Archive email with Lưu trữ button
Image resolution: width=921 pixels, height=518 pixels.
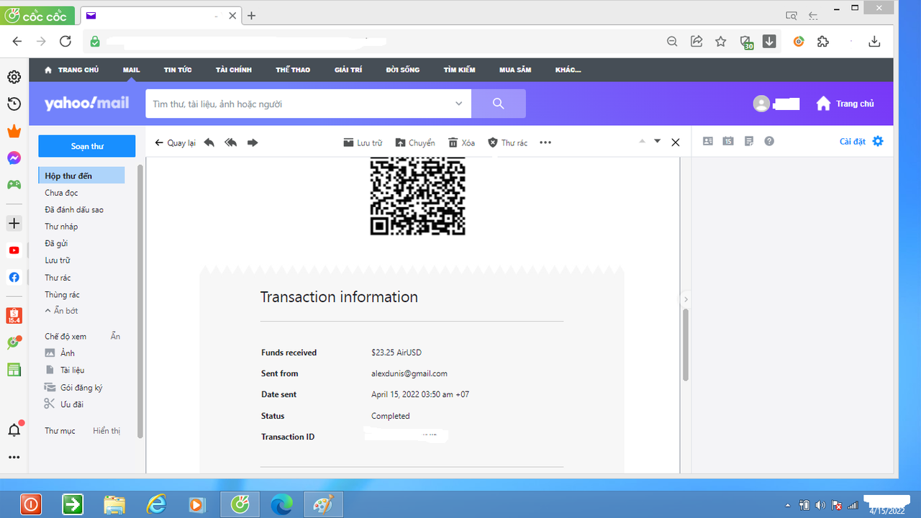point(363,142)
